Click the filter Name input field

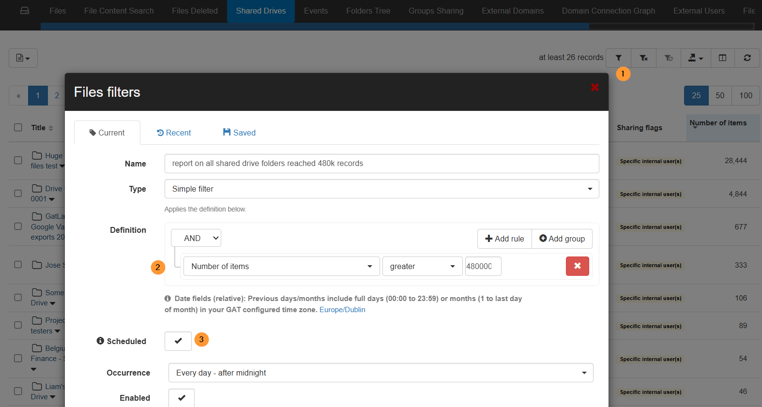click(x=381, y=164)
